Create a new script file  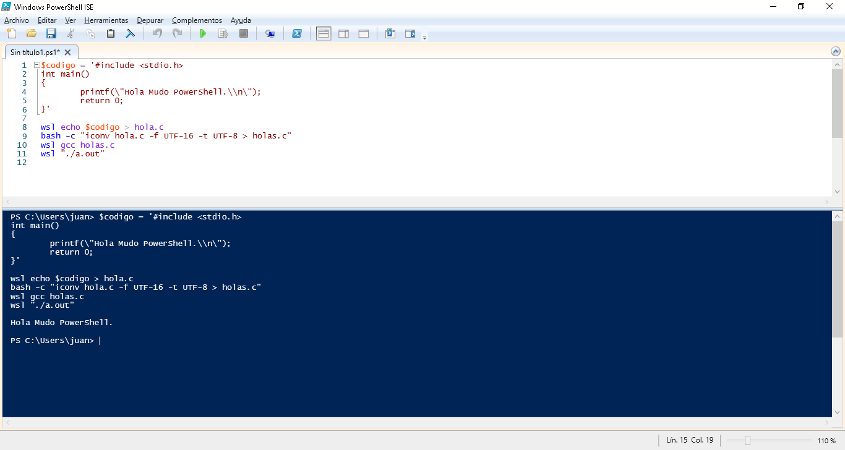[x=11, y=33]
